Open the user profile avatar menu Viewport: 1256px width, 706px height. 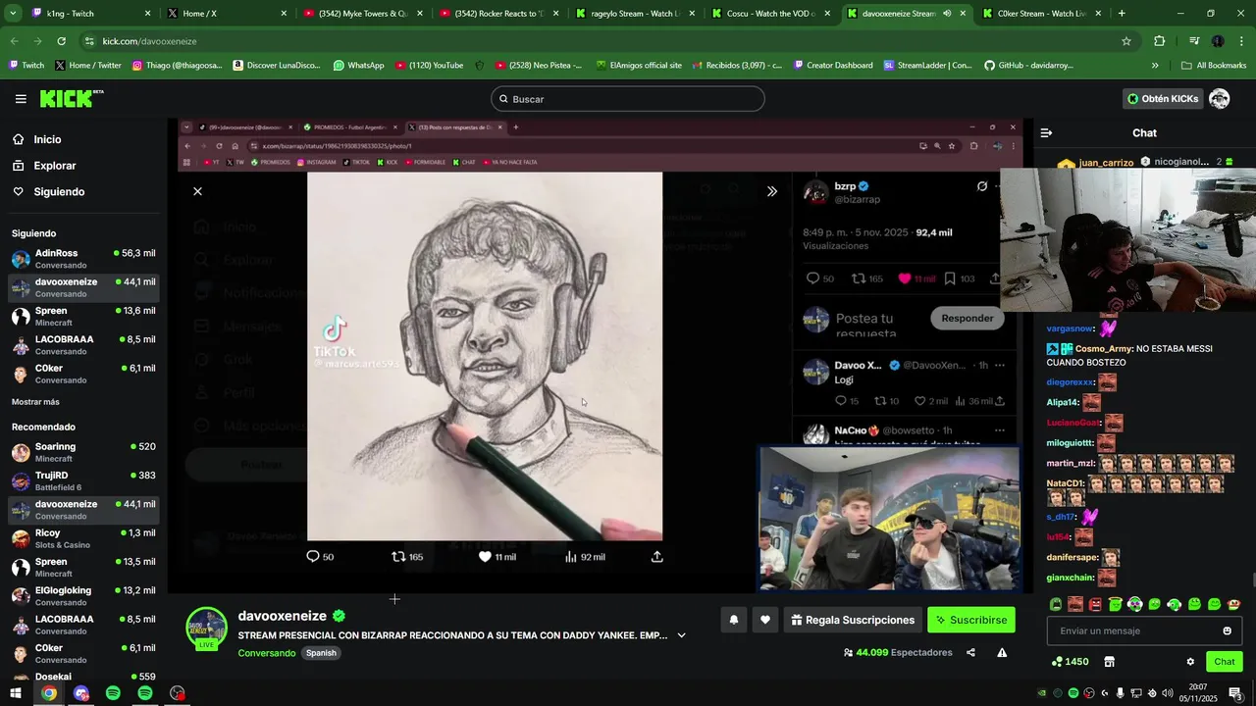click(1220, 99)
